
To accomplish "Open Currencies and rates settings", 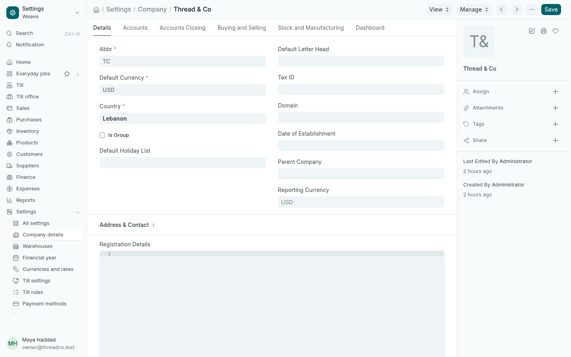I will [46, 269].
